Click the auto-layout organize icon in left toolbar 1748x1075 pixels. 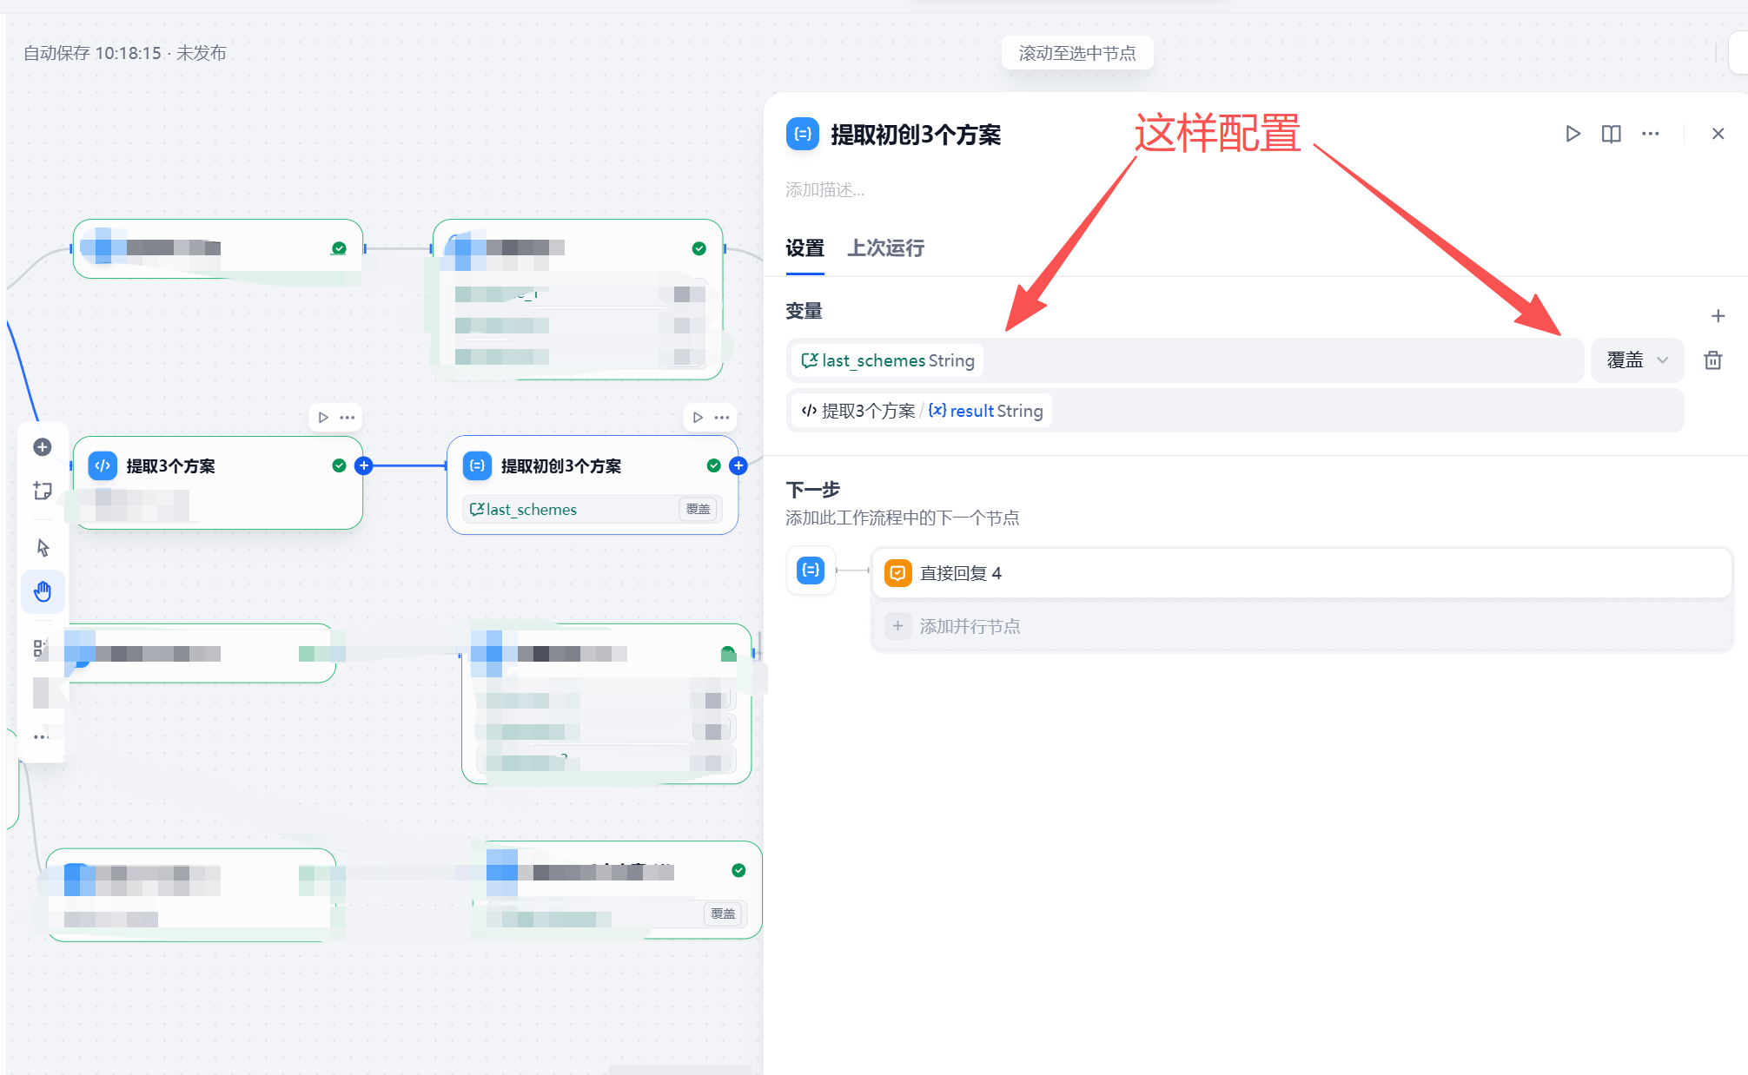pyautogui.click(x=42, y=650)
